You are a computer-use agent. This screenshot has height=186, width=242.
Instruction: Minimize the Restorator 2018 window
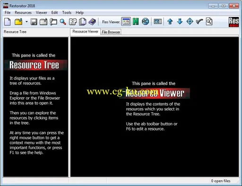pos(213,6)
